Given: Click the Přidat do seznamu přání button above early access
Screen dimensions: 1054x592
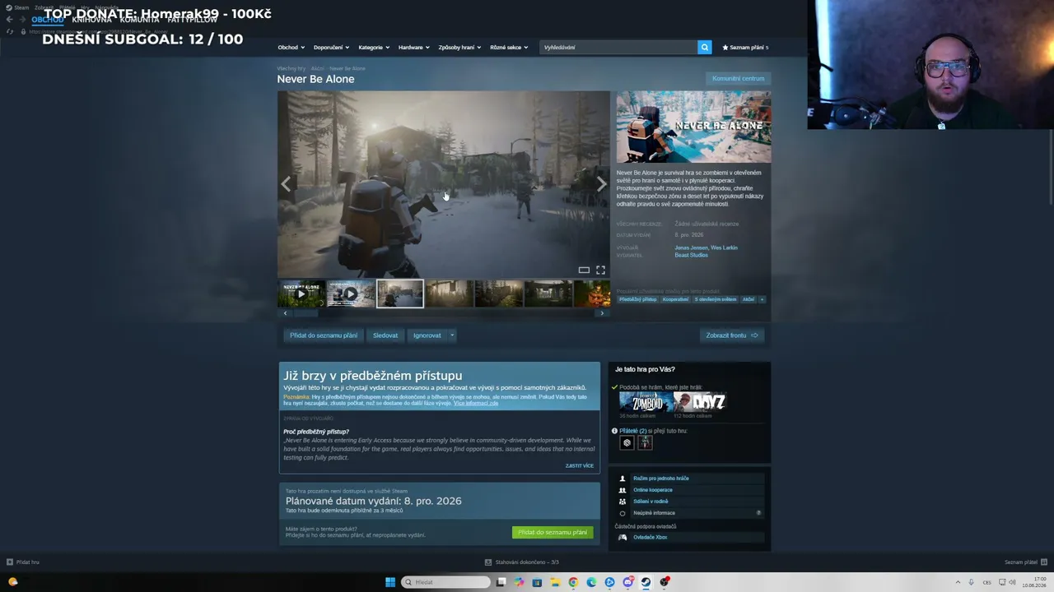Looking at the screenshot, I should point(324,335).
